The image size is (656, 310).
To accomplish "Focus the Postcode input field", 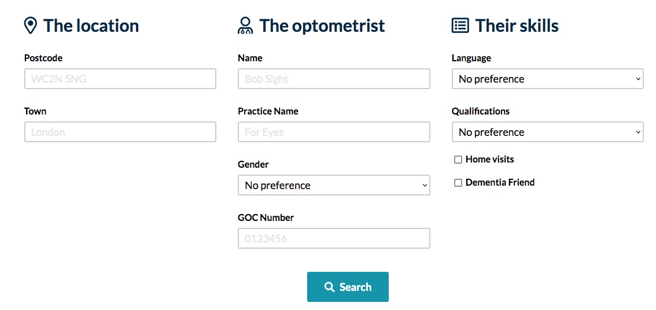I will (x=120, y=79).
